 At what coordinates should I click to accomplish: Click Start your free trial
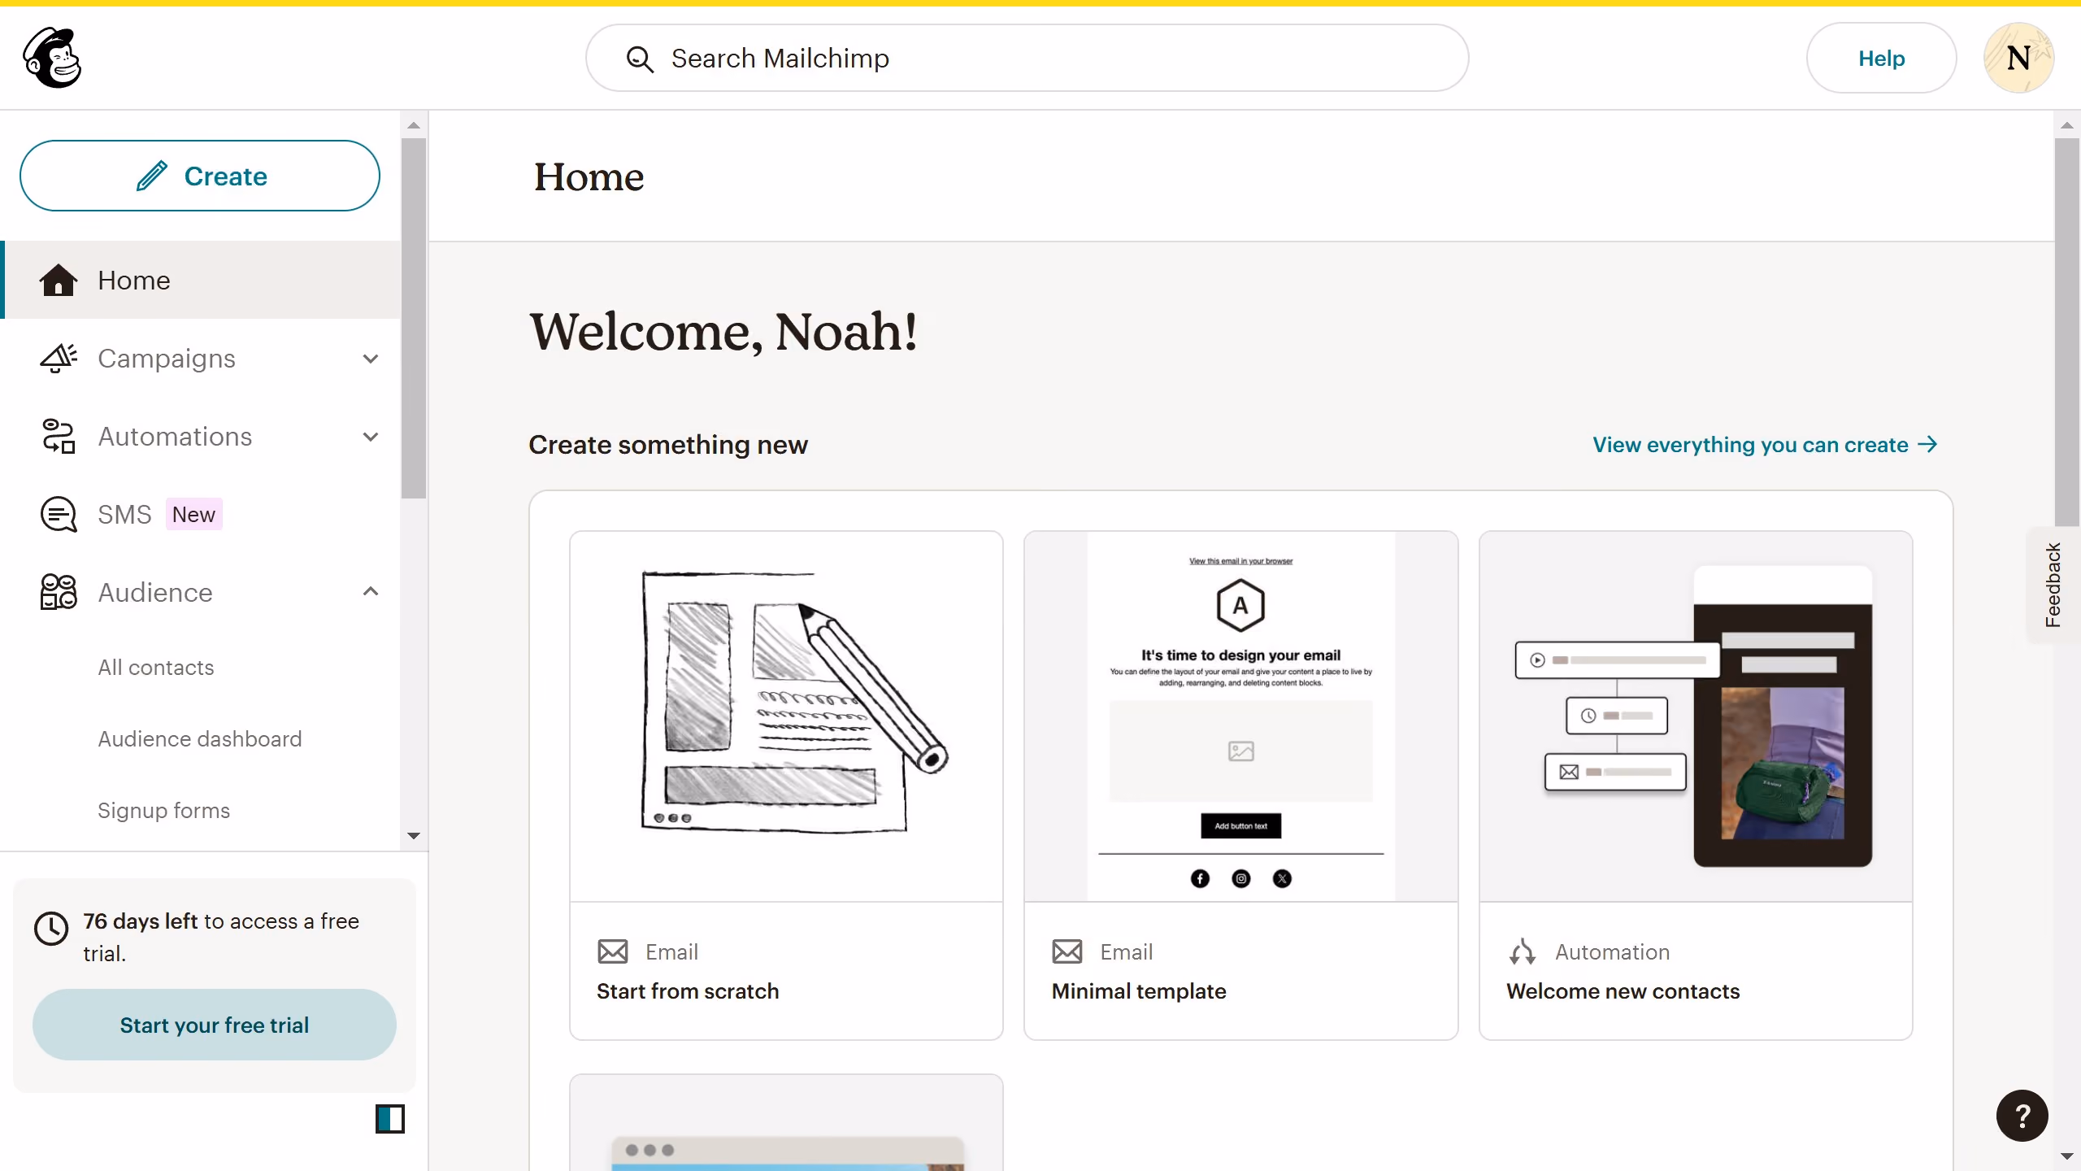tap(215, 1025)
